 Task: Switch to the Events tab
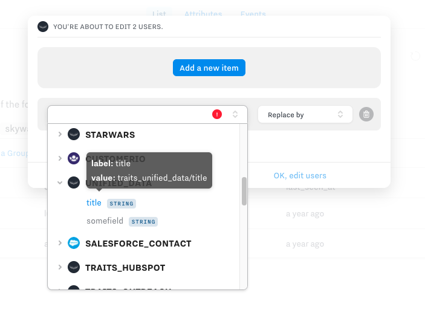253,13
